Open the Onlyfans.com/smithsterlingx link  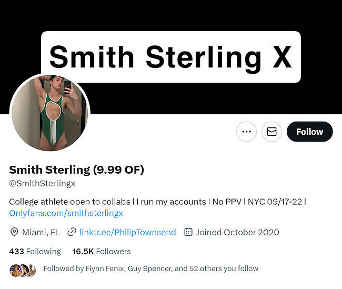66,213
